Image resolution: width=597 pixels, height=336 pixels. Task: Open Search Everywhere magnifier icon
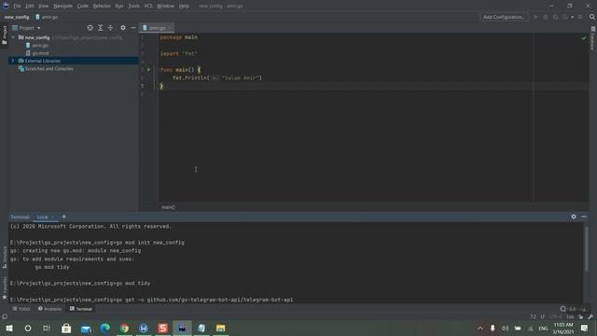592,17
